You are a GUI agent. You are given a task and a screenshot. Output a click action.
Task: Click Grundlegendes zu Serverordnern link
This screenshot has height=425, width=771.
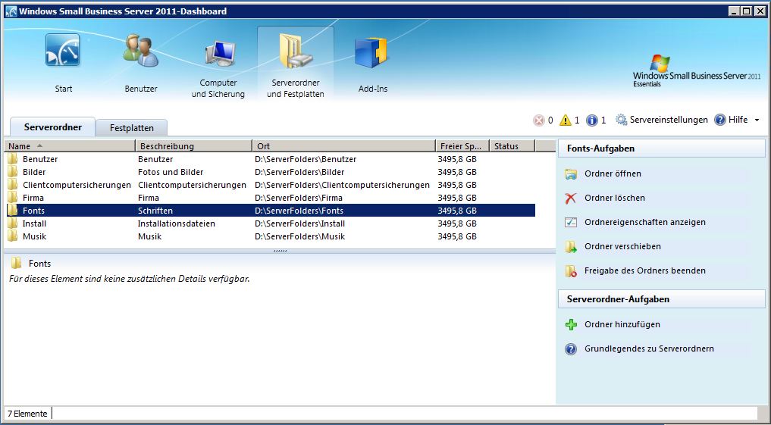(x=649, y=348)
